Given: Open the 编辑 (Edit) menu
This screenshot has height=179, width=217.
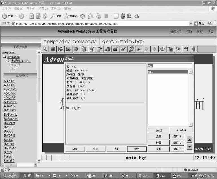Looking at the screenshot, I should pyautogui.click(x=19, y=8).
